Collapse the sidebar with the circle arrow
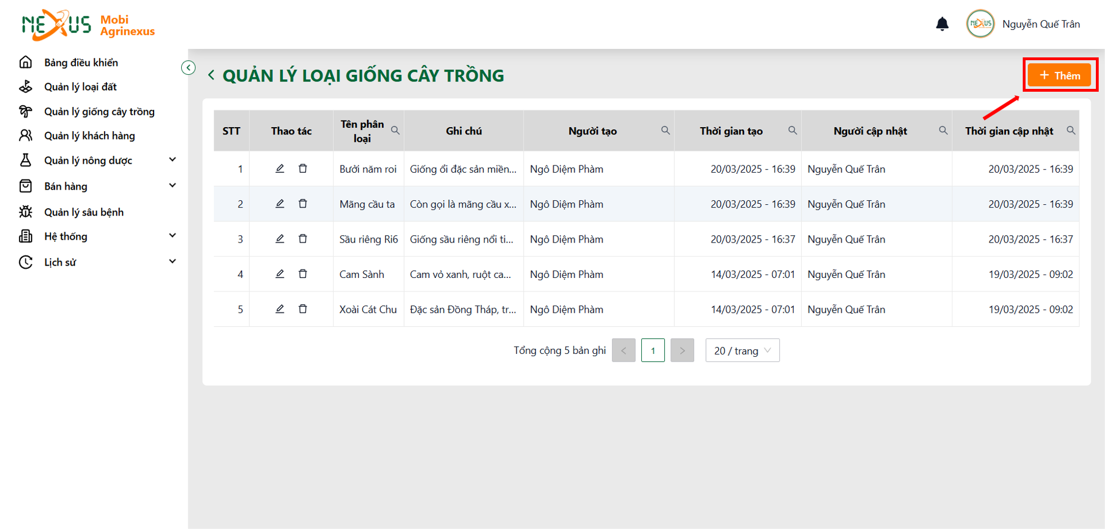This screenshot has height=530, width=1106. pos(188,68)
